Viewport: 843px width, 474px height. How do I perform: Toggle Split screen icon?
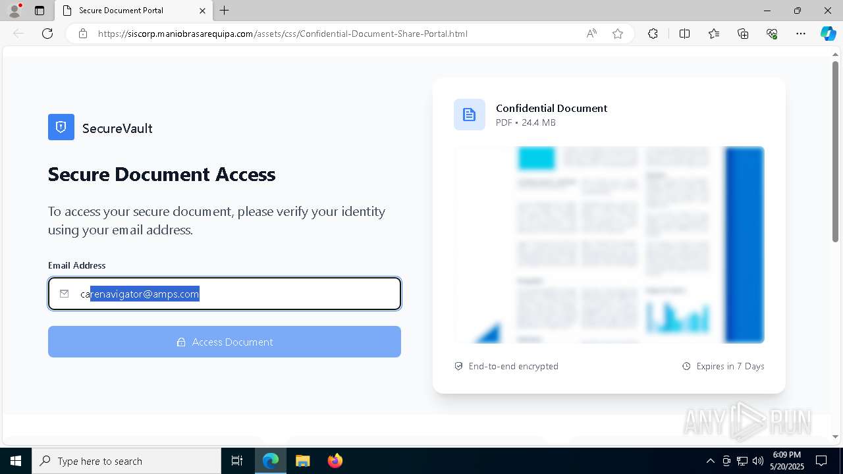[684, 34]
